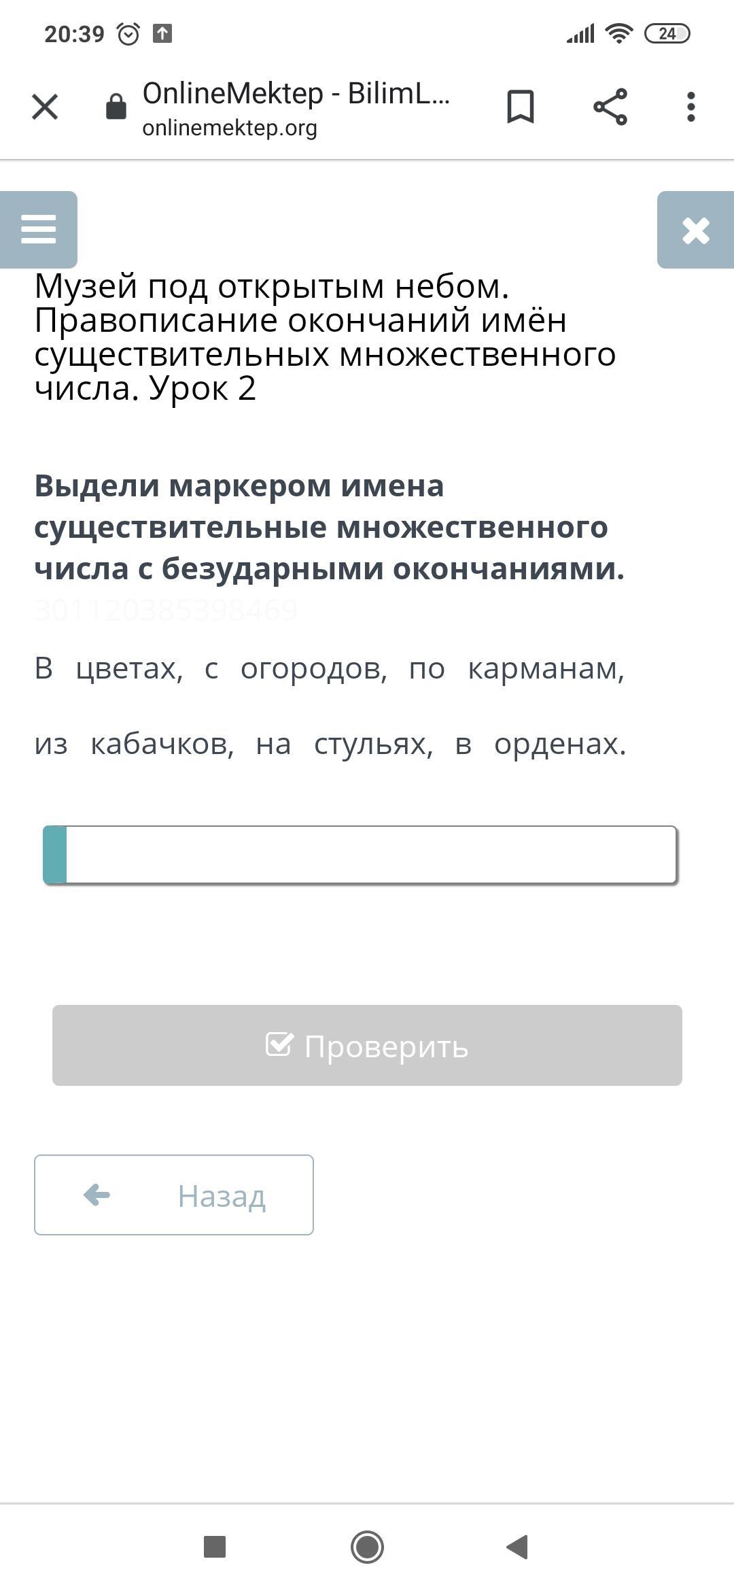The height and width of the screenshot is (1591, 734).
Task: Close the lesson with gray X button
Action: pyautogui.click(x=695, y=230)
